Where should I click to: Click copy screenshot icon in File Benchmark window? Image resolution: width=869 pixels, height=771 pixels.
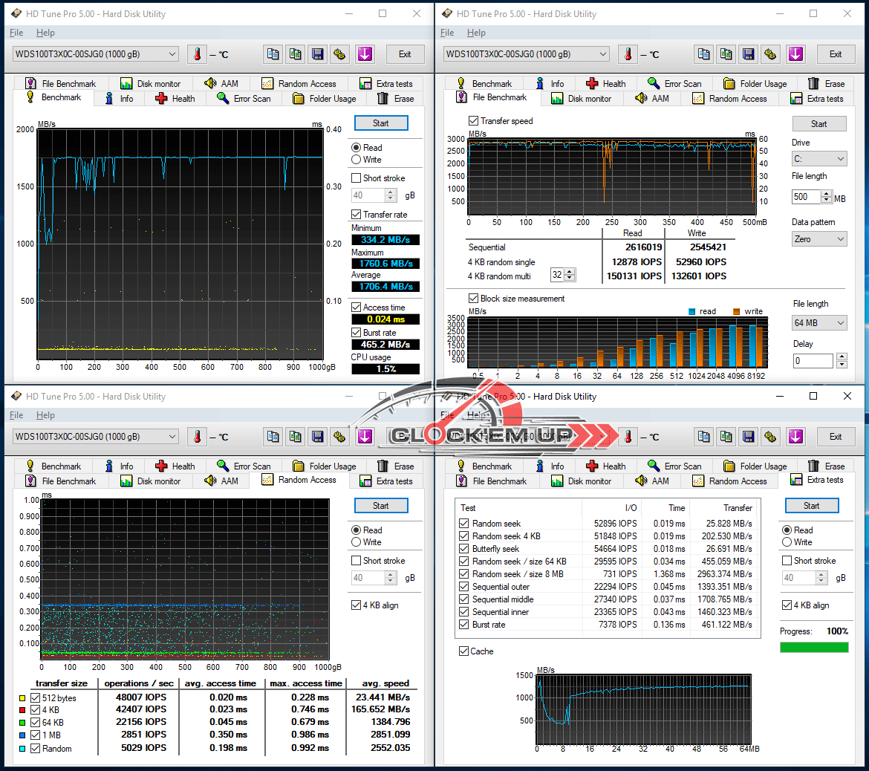(x=726, y=54)
